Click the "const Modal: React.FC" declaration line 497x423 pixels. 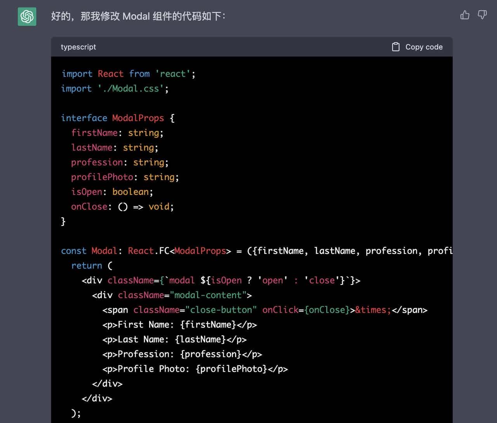(x=256, y=251)
